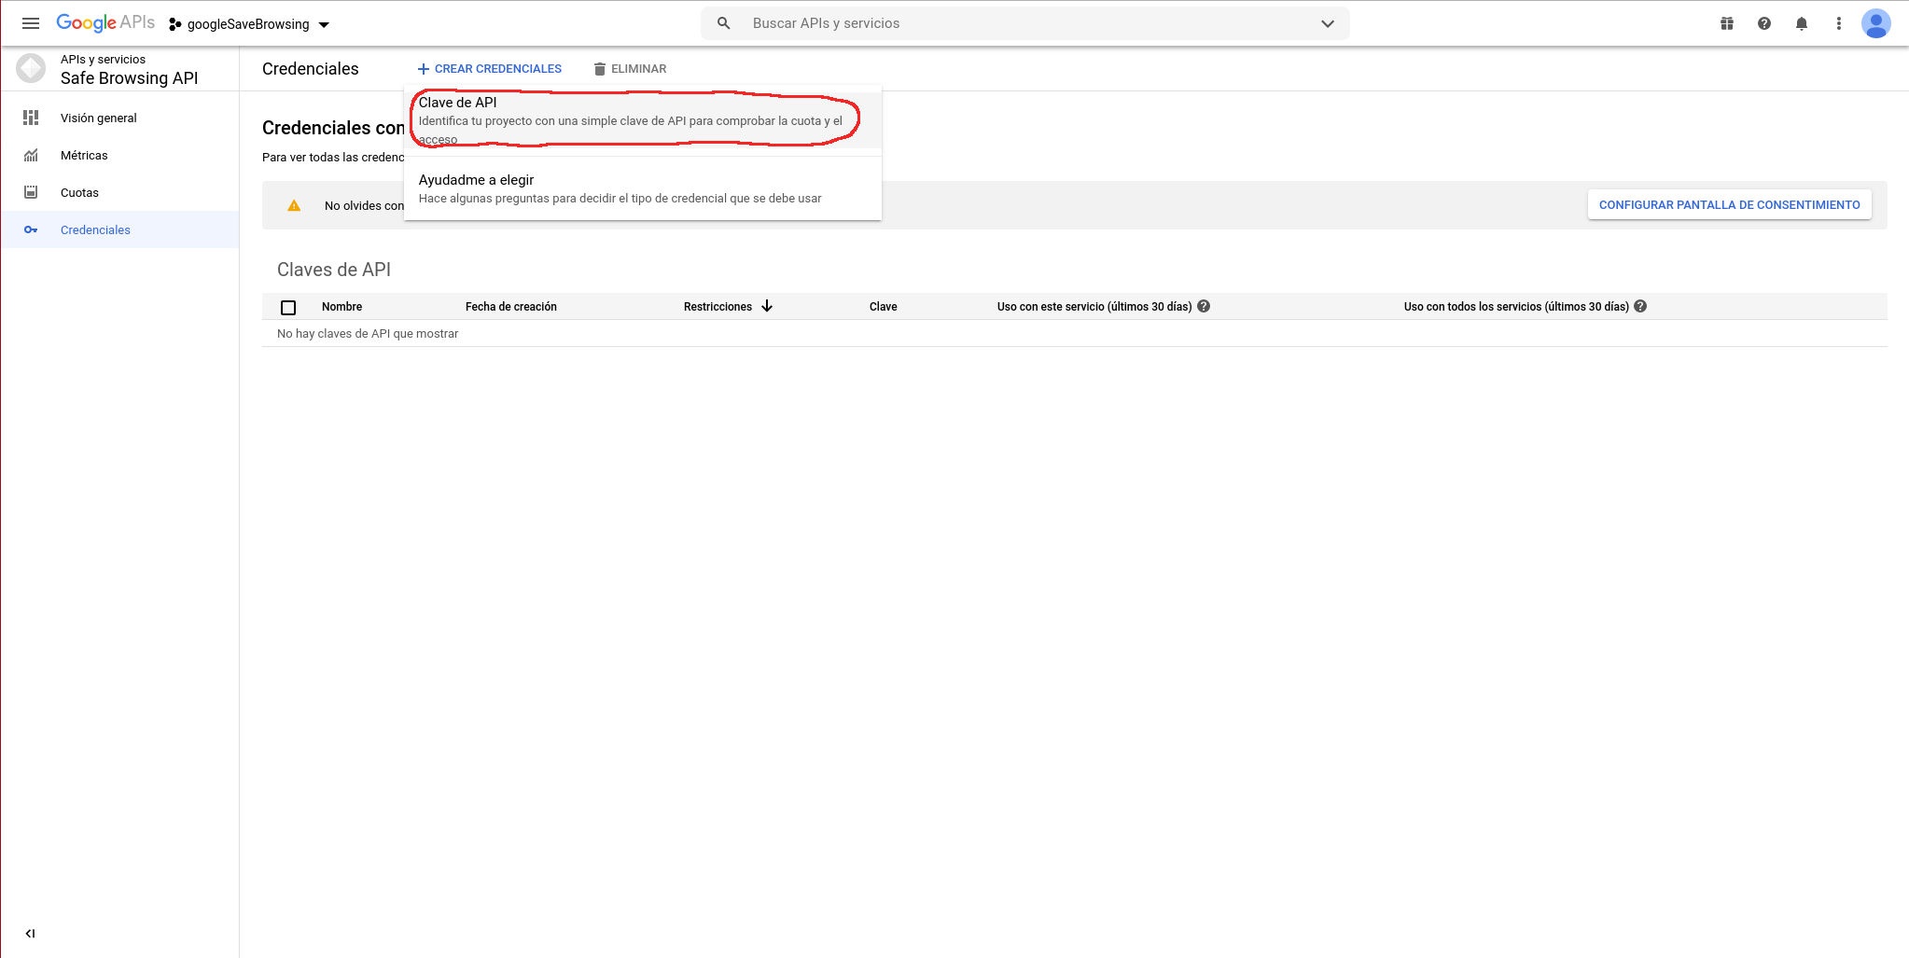Viewport: 1909px width, 958px height.
Task: Open the notifications bell
Action: 1802,23
